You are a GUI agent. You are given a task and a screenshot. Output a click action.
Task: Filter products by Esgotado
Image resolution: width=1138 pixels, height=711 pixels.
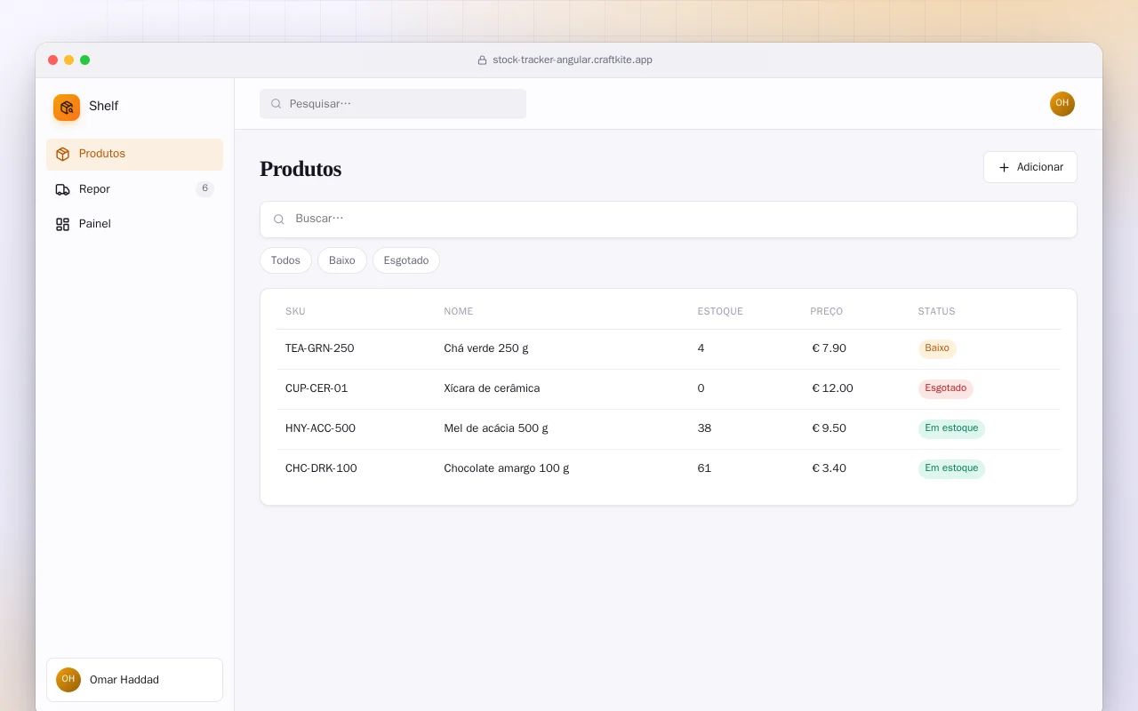point(406,260)
